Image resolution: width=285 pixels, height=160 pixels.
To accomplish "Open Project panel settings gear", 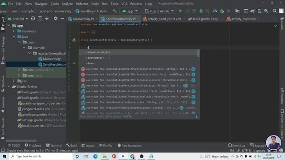I will [55, 19].
